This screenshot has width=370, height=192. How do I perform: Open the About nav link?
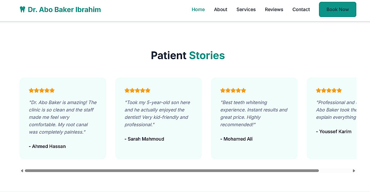click(221, 10)
